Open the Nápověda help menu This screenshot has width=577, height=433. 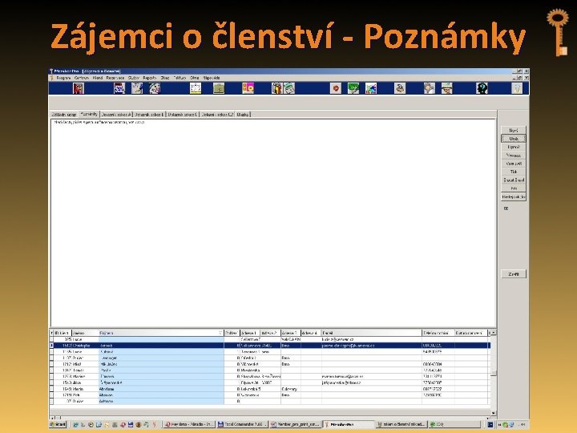tap(212, 78)
